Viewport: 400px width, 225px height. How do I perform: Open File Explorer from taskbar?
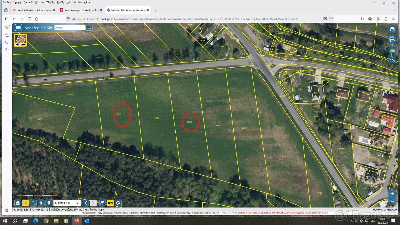click(x=56, y=221)
